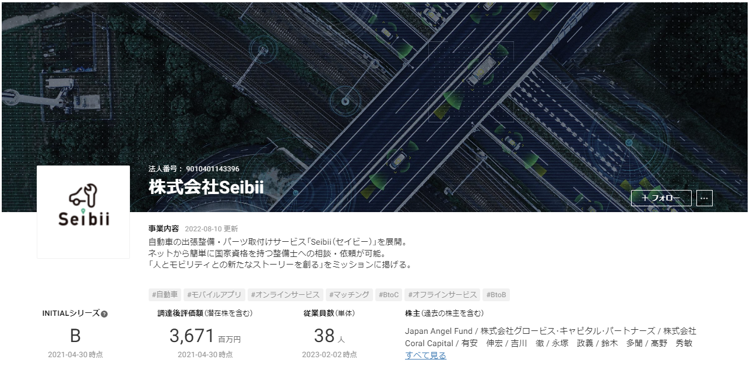Open the three-dot more options menu
Viewport: 750px width, 370px height.
(x=705, y=198)
